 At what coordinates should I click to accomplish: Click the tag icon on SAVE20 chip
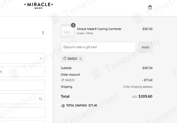click(65, 59)
